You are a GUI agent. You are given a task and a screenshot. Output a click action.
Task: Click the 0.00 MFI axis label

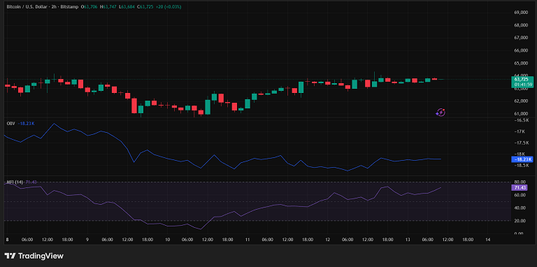point(519,233)
